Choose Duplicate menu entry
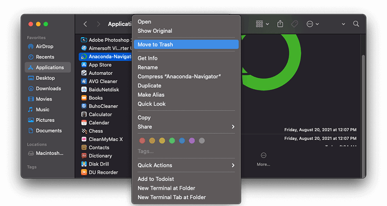 tap(186, 86)
